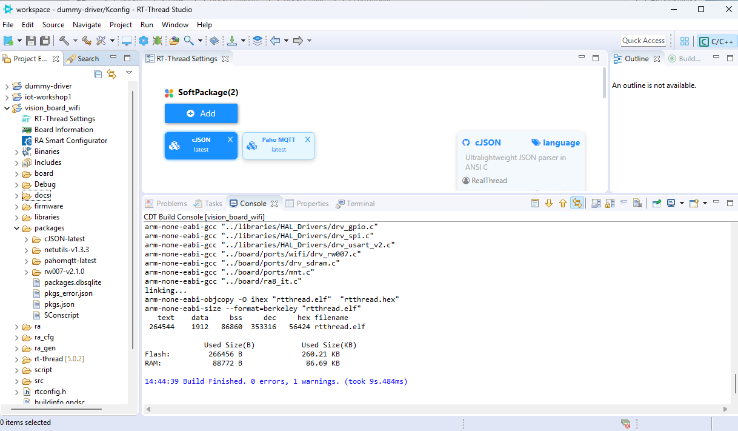Expand the dummy-driver project node
Screen dimensions: 738x431
7,86
